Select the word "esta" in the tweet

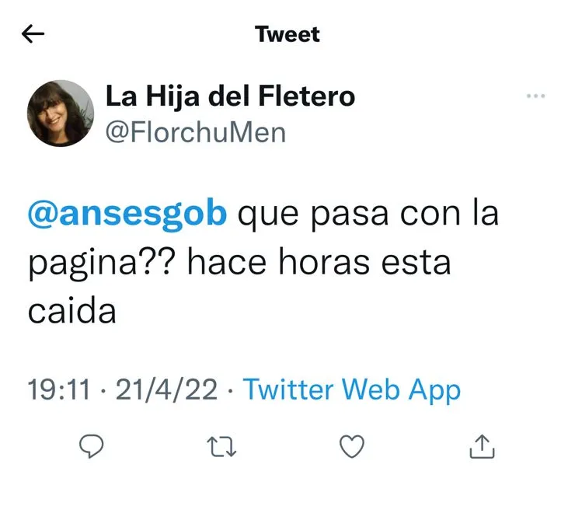point(416,263)
